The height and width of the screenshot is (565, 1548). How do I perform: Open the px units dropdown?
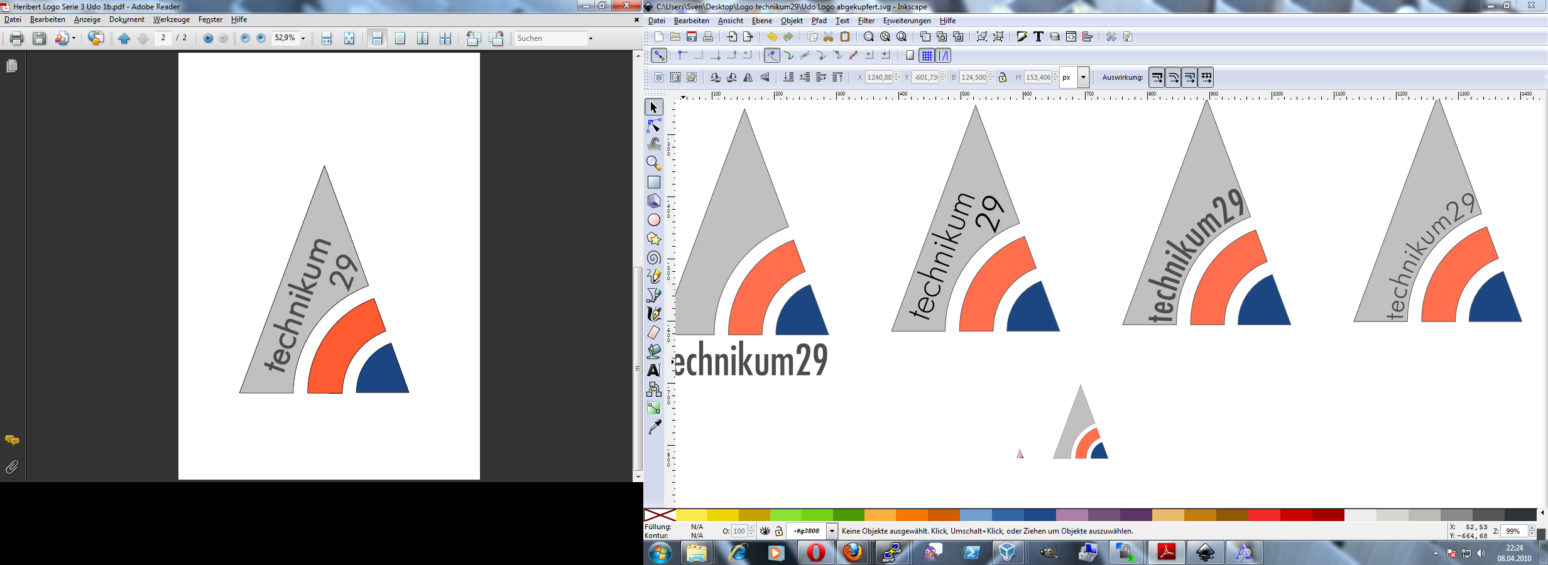pos(1083,78)
